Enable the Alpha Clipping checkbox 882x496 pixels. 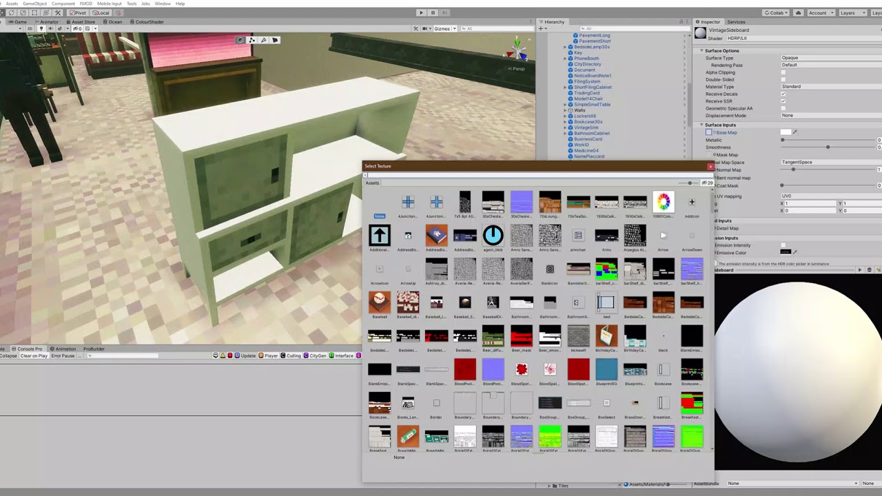[783, 72]
